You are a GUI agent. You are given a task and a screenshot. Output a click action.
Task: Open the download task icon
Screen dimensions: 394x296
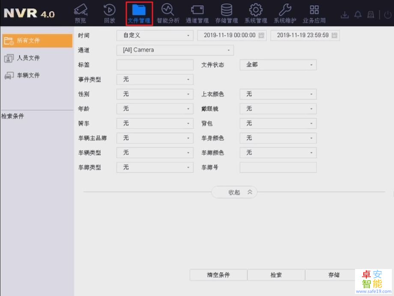coord(345,14)
